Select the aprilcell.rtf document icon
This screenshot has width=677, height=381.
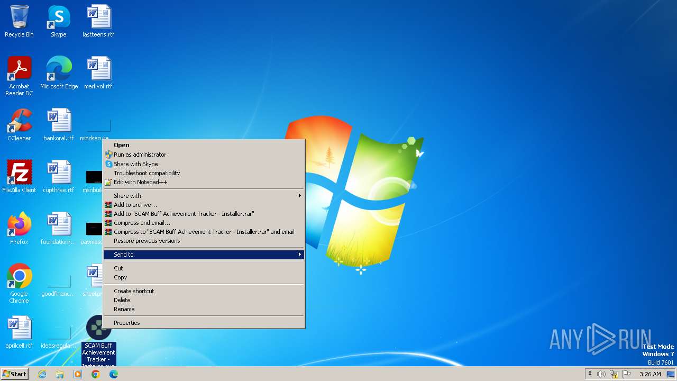coord(19,332)
